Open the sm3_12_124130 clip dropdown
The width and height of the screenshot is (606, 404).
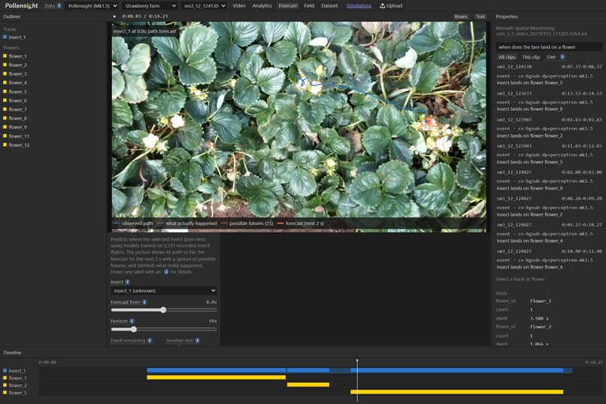205,6
